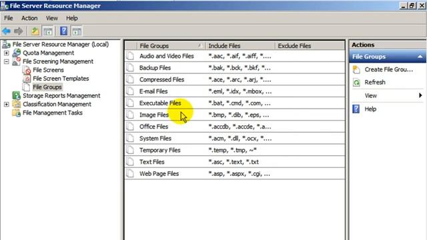
Task: Click the up one level folder icon
Action: [35, 31]
